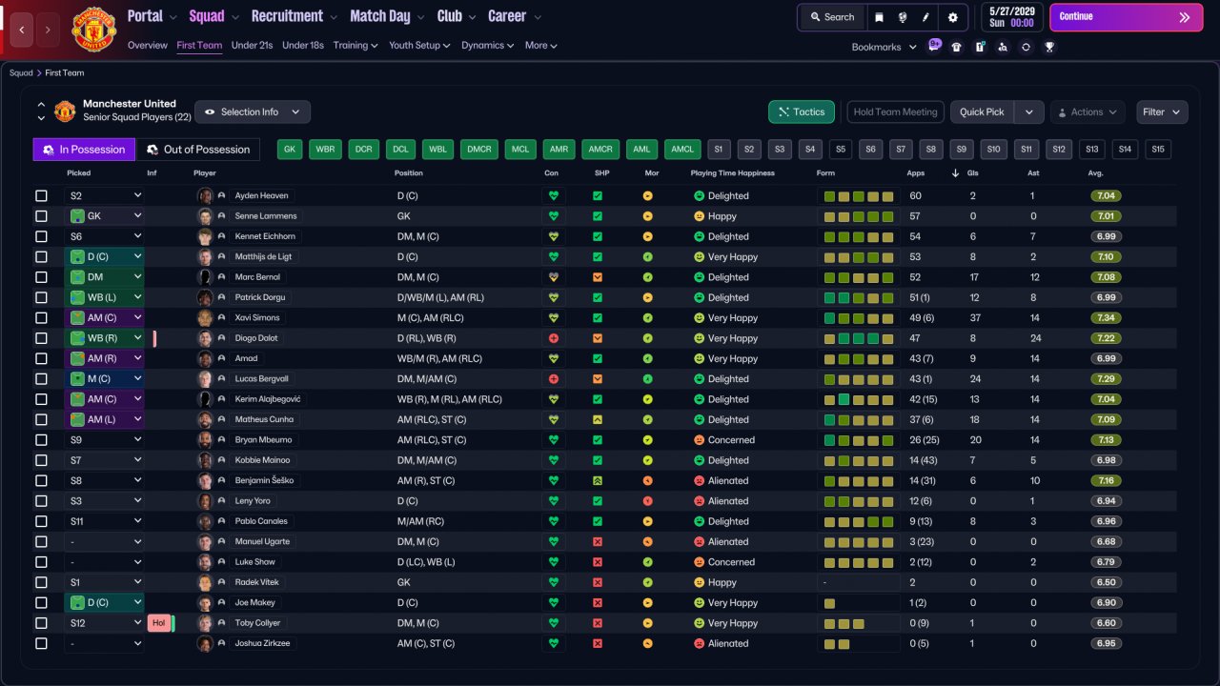Screen dimensions: 1220x686
Task: Click the info icon next to Kobbie Mainoo's portrait
Action: click(x=222, y=460)
